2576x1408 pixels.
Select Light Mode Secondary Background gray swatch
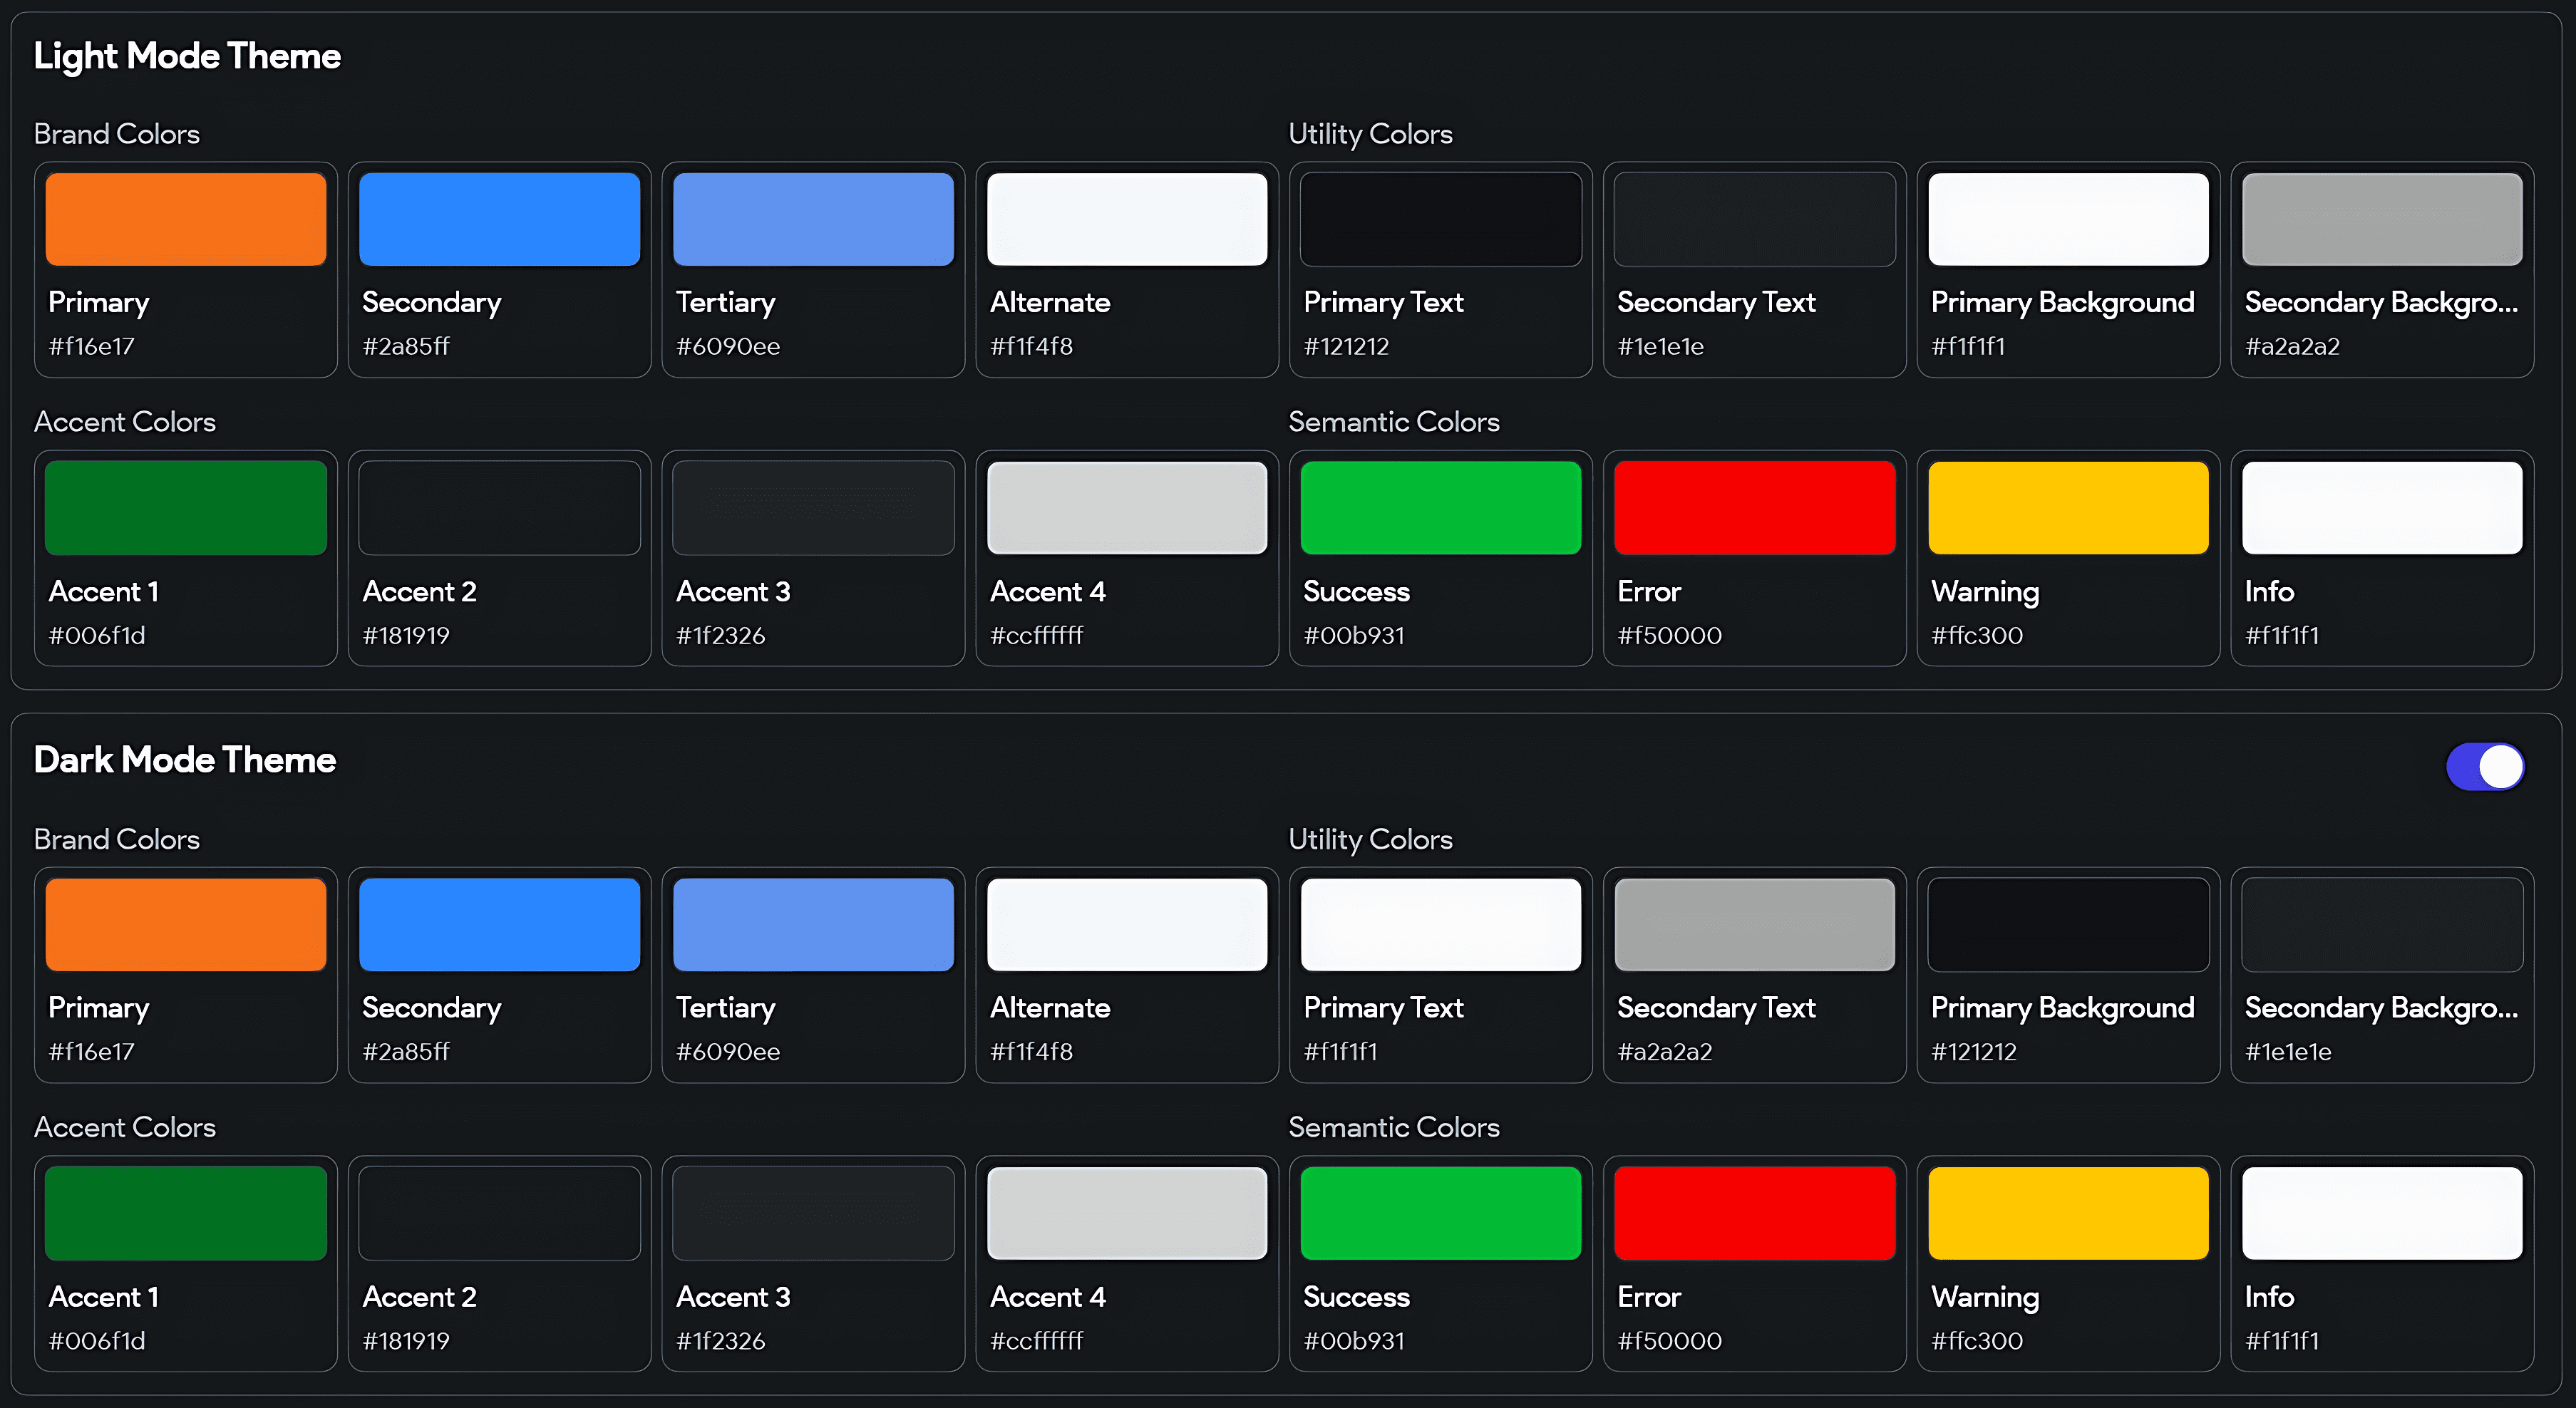tap(2381, 219)
